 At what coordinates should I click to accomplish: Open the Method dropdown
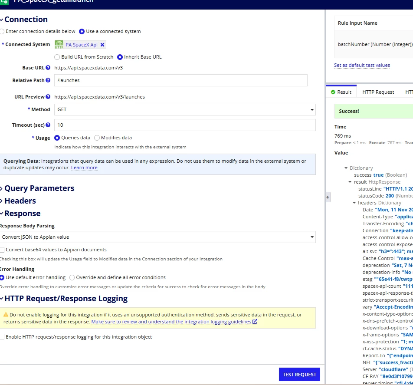(x=185, y=110)
